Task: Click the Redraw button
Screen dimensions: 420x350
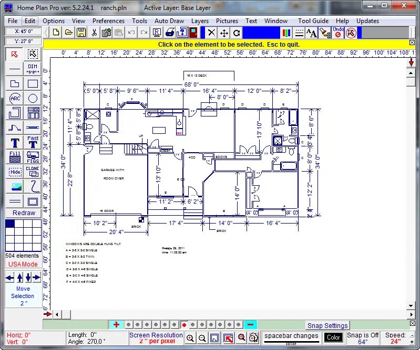Action: coord(24,213)
